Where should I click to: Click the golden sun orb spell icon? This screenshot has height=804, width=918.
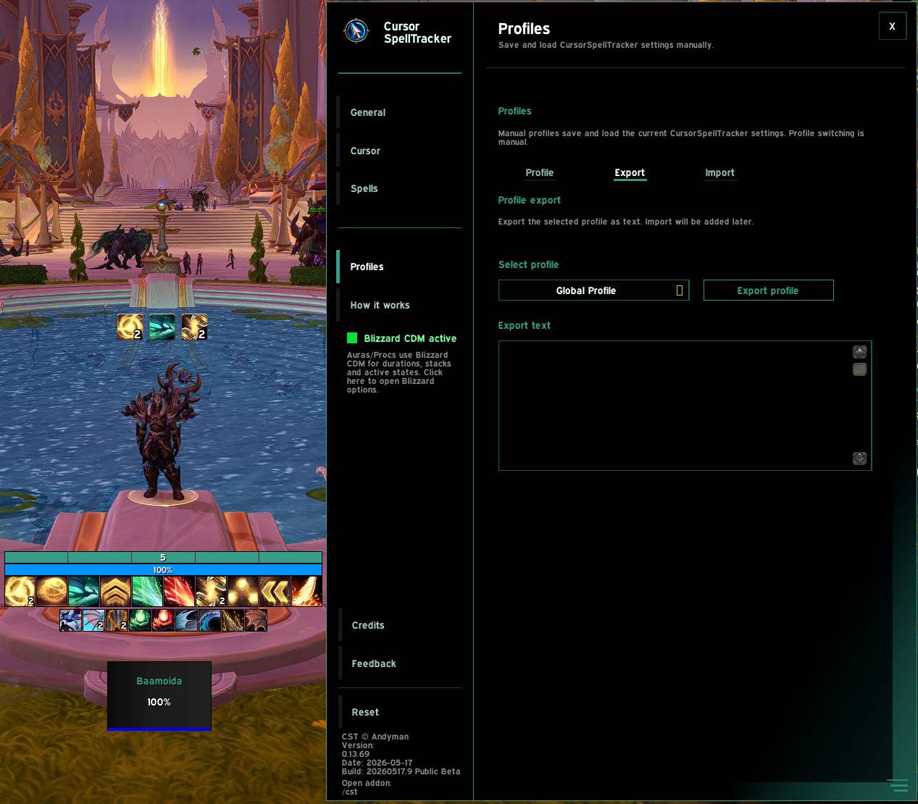51,591
